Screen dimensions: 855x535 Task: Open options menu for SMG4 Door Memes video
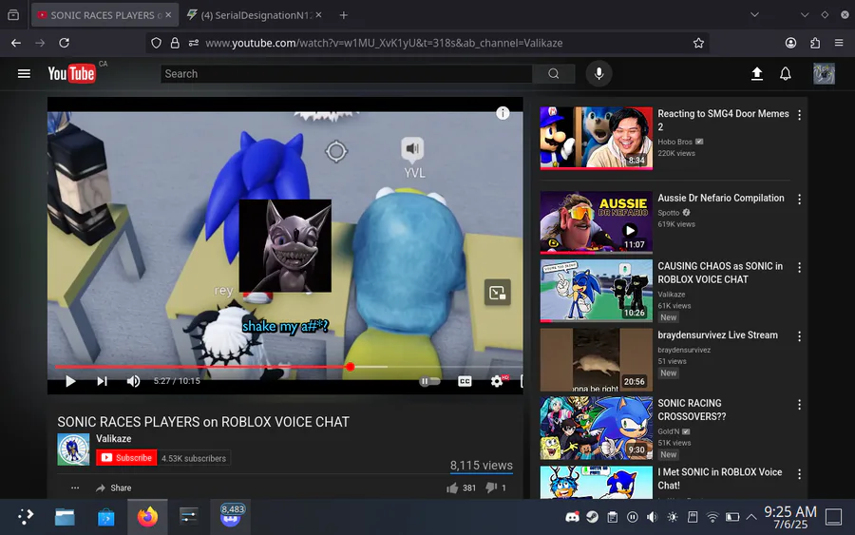[x=799, y=115]
